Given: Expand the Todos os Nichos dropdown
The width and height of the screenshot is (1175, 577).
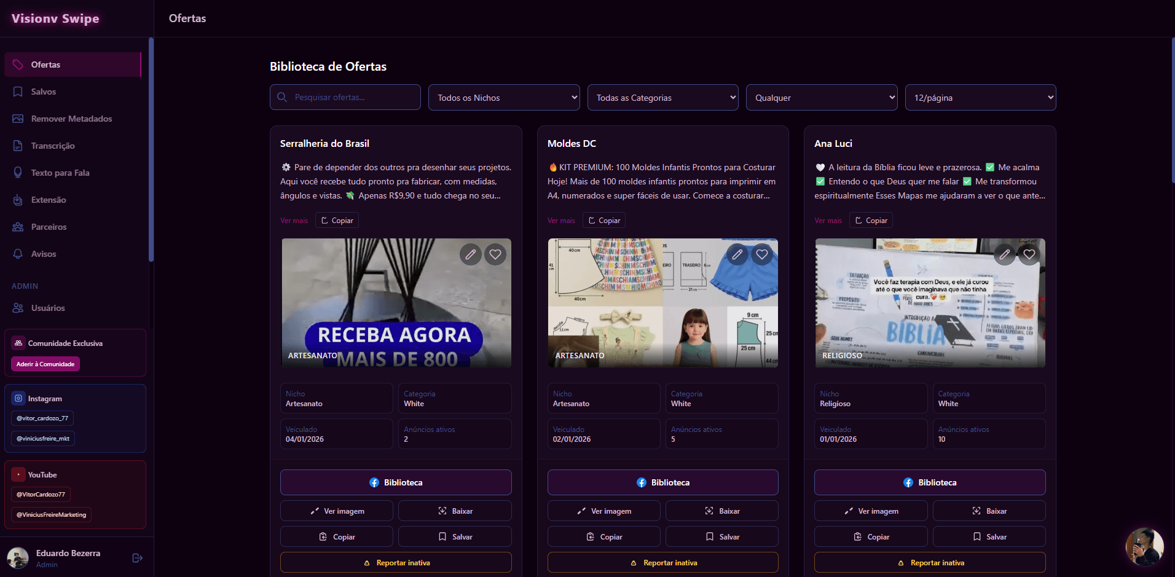Looking at the screenshot, I should coord(504,98).
